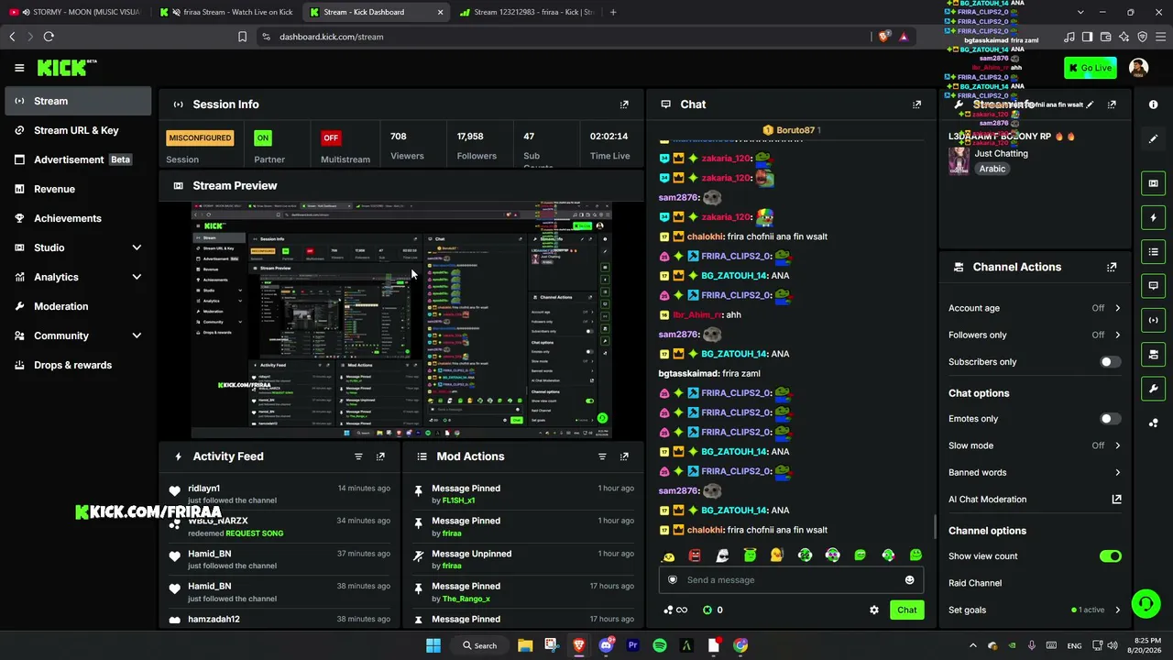This screenshot has width=1173, height=660.
Task: Click the Send a message input field
Action: 791,580
